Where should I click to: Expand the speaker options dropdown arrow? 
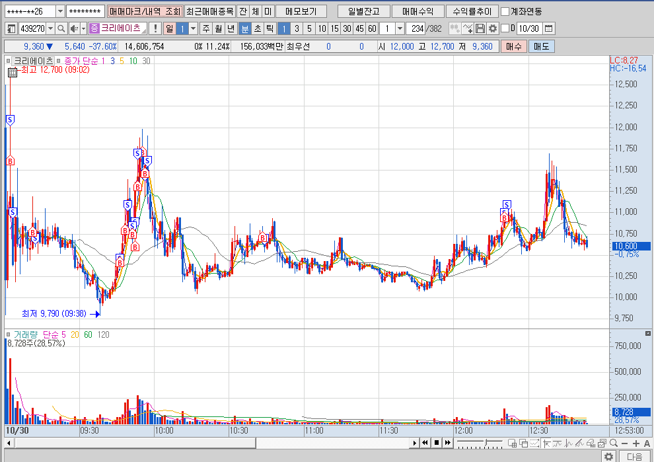[x=83, y=28]
